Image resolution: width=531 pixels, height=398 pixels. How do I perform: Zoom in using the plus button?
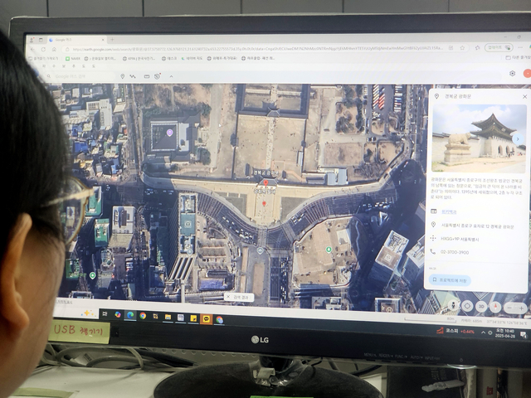[522, 308]
